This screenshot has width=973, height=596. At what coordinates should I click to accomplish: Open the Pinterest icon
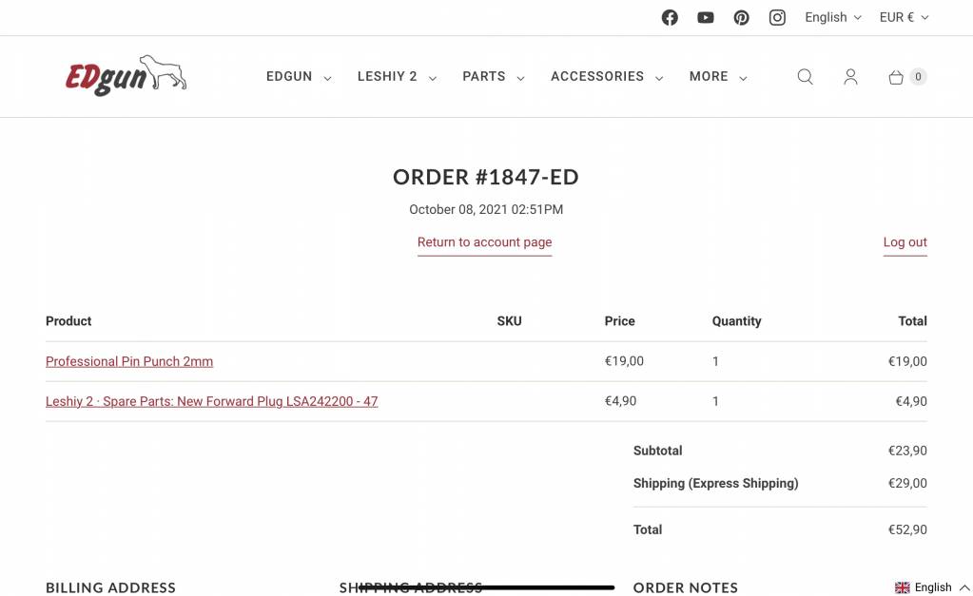tap(741, 17)
